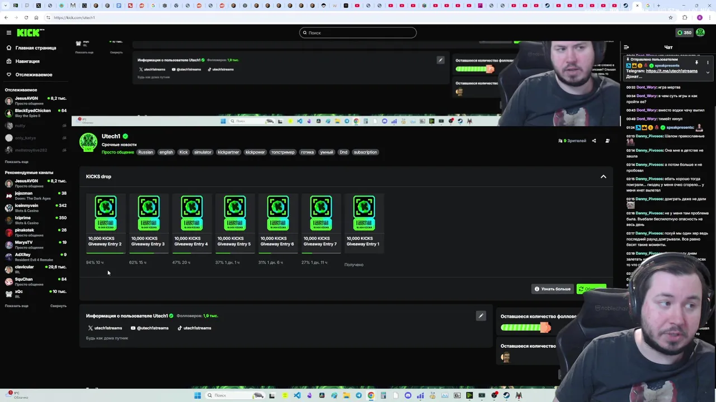
Task: Go to Главная страница in sidebar
Action: 31,48
